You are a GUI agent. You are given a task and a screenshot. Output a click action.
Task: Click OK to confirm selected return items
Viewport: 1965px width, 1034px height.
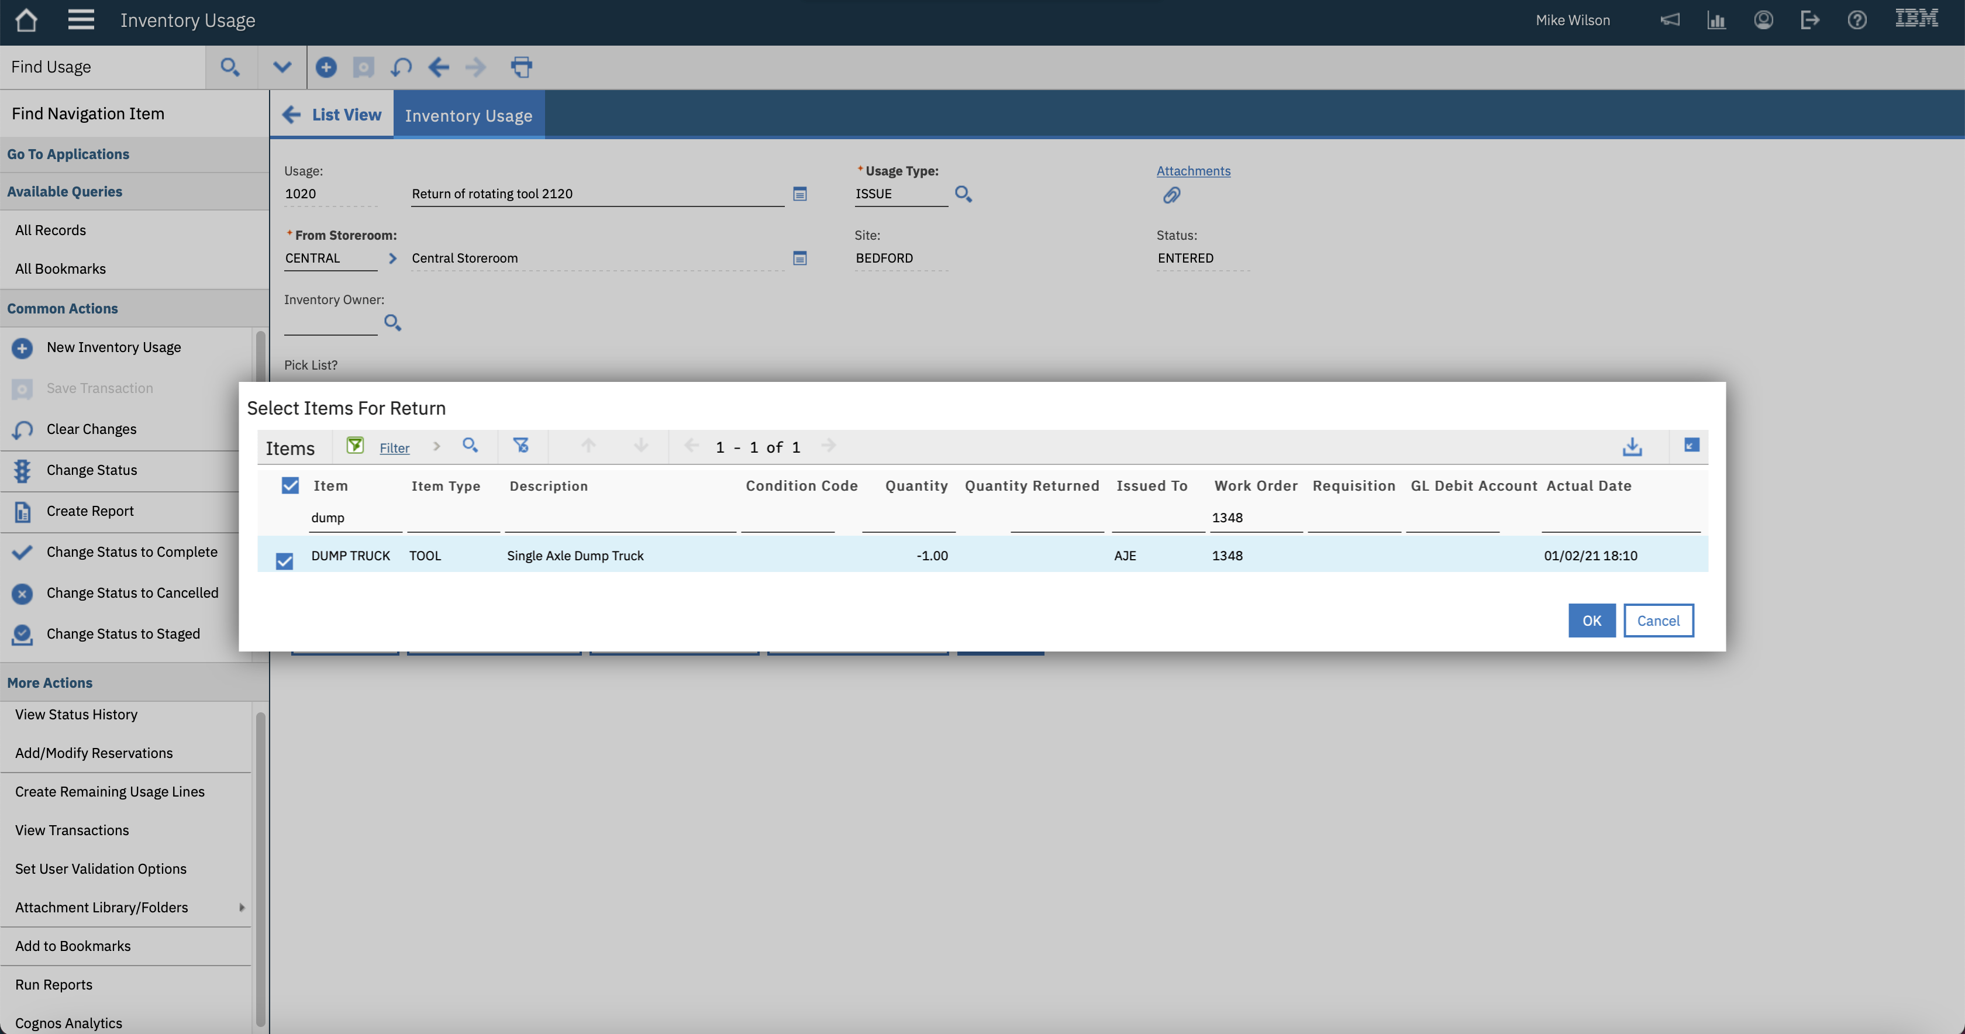[x=1591, y=621]
